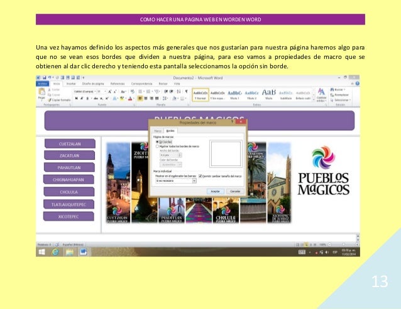The image size is (401, 309).
Task: Select Mostrar todos los bordes de marco
Action: pyautogui.click(x=157, y=146)
